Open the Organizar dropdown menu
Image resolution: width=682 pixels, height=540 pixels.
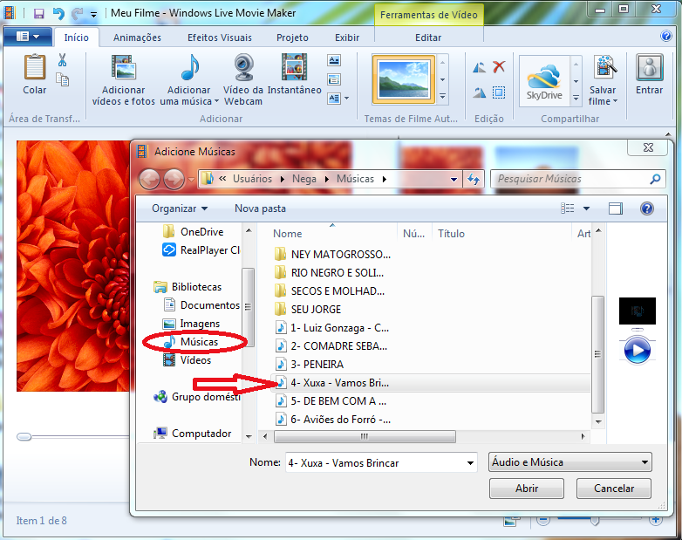[x=179, y=208]
